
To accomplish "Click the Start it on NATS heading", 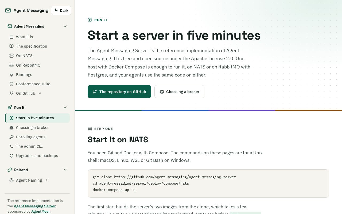I will 118,140.
